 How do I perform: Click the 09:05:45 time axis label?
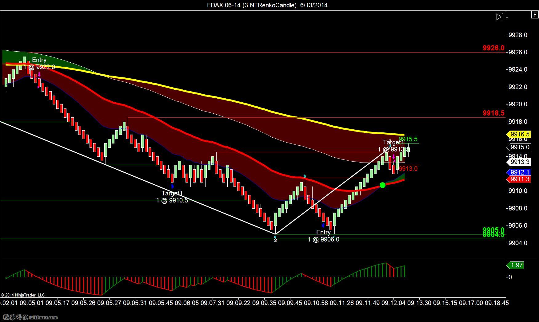click(x=161, y=303)
